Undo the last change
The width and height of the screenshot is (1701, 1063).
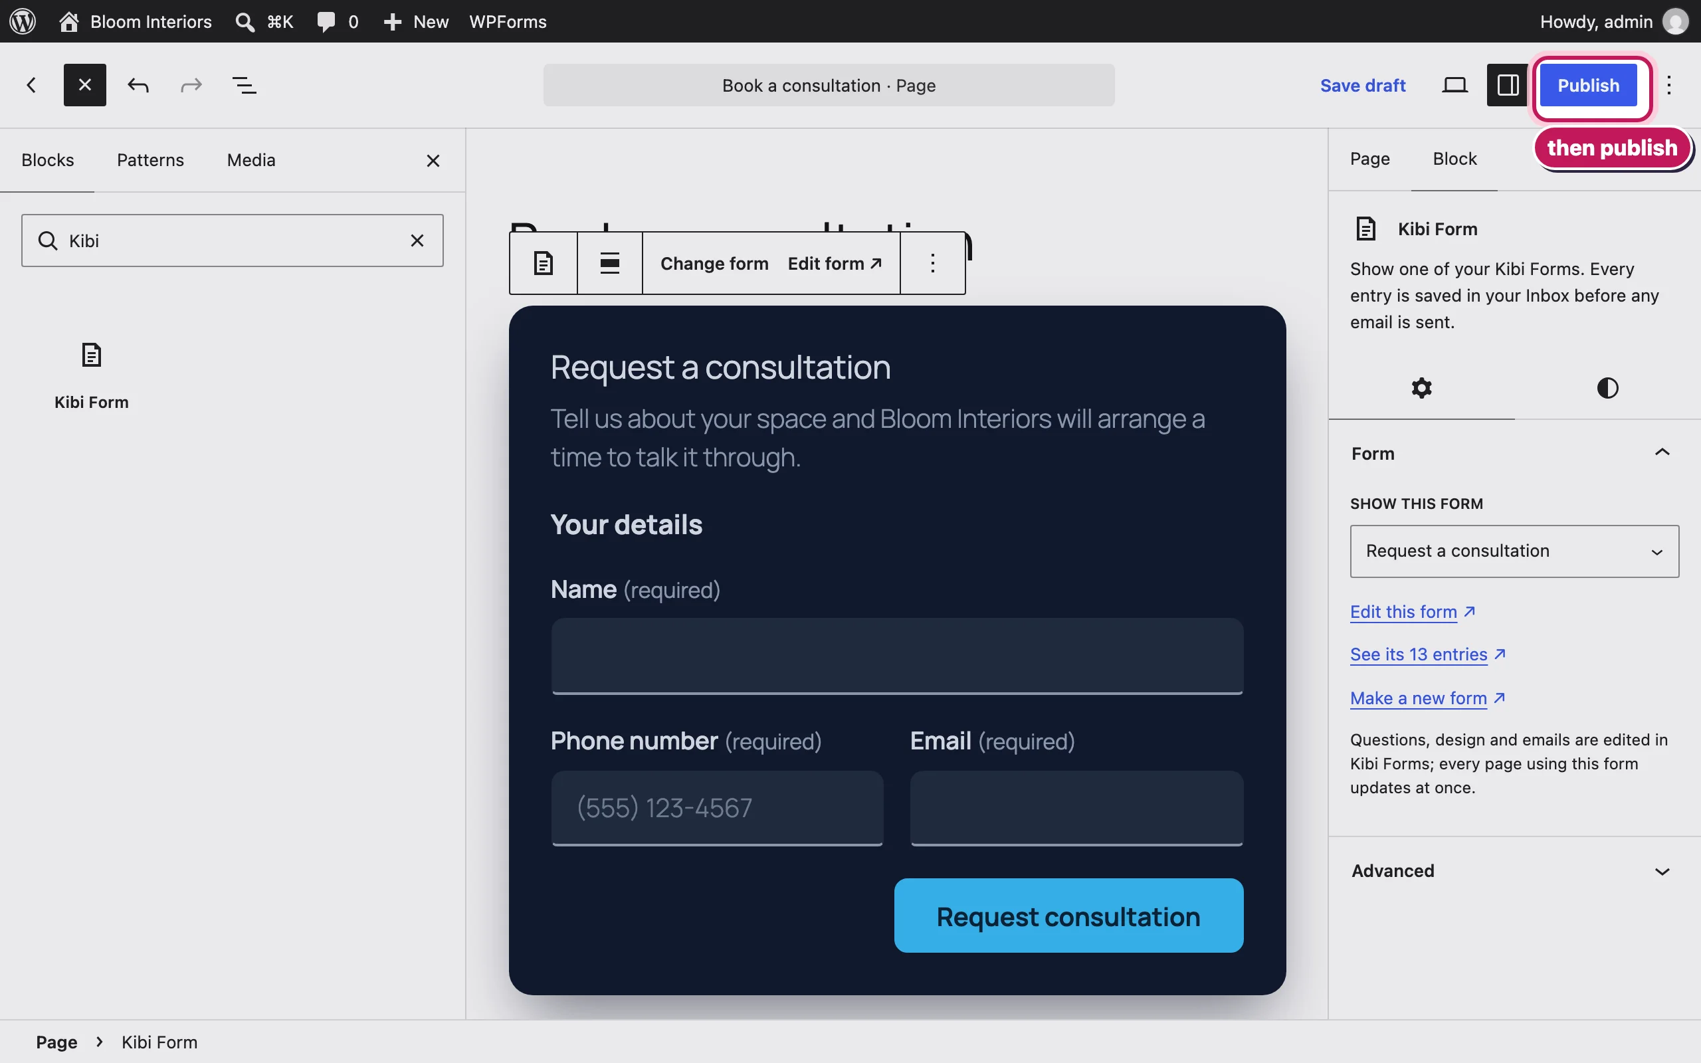138,85
